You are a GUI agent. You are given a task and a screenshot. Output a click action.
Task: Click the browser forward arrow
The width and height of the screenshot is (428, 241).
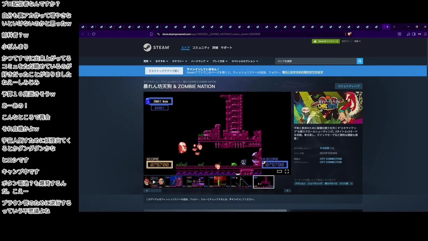point(88,34)
